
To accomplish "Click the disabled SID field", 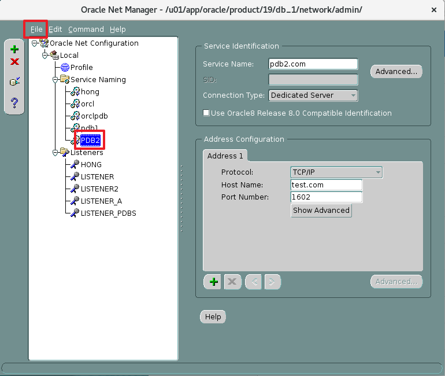I will (313, 79).
